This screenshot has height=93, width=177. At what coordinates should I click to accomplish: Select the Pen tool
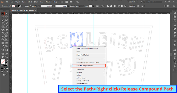3,20
